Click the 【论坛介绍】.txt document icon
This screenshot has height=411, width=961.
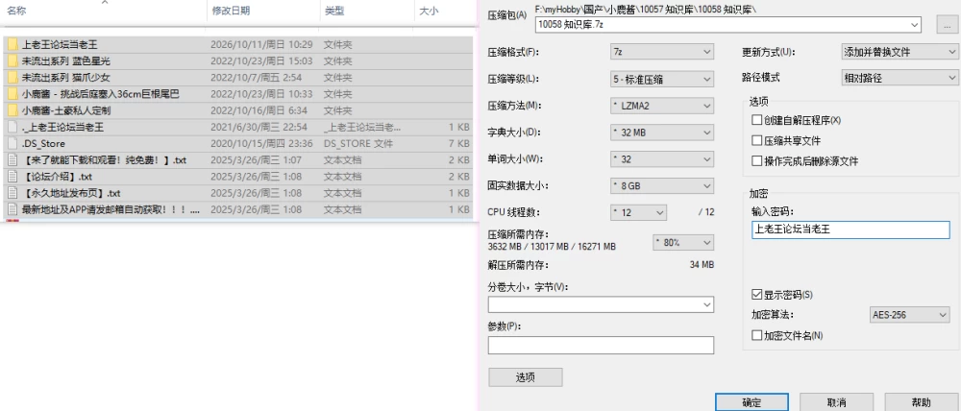pyautogui.click(x=12, y=177)
